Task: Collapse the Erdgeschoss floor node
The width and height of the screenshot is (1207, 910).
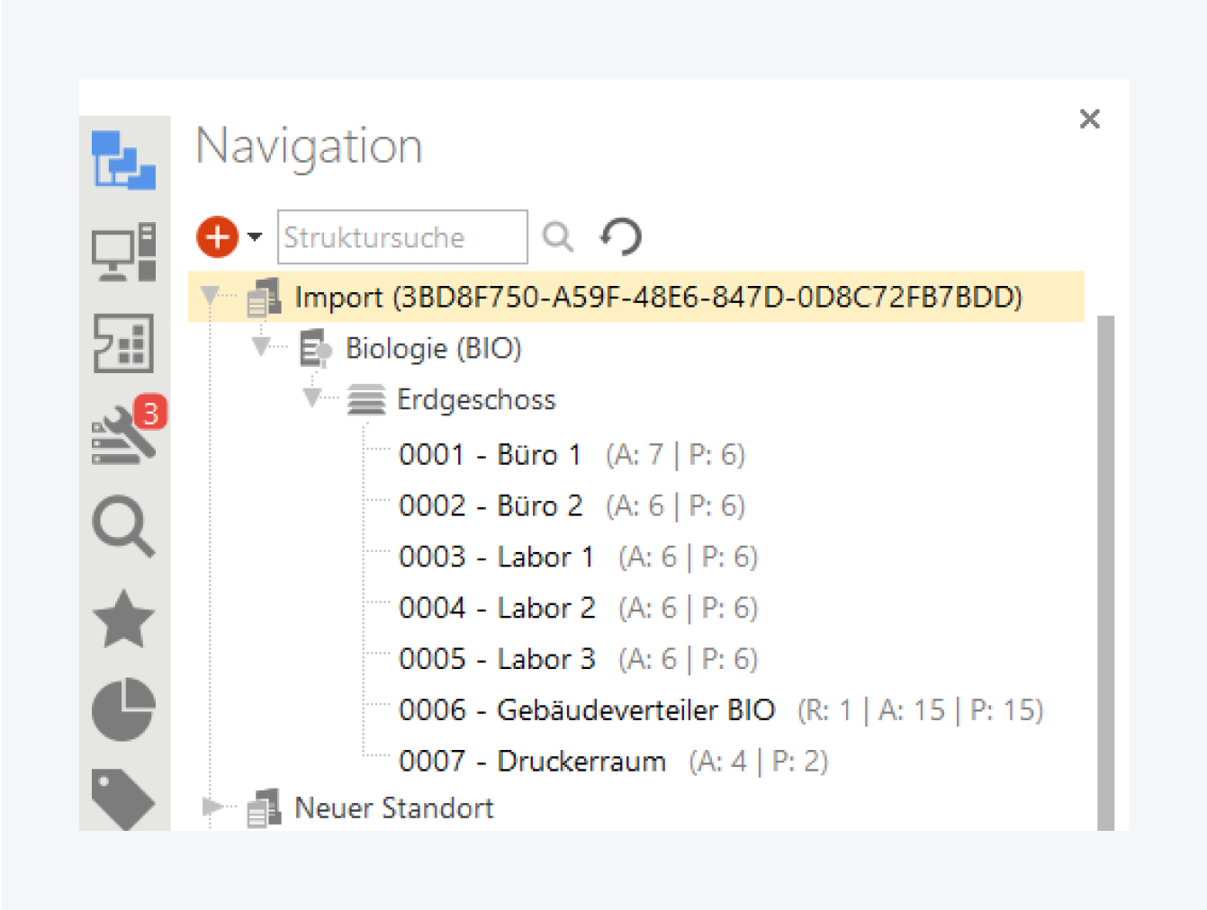Action: click(312, 397)
